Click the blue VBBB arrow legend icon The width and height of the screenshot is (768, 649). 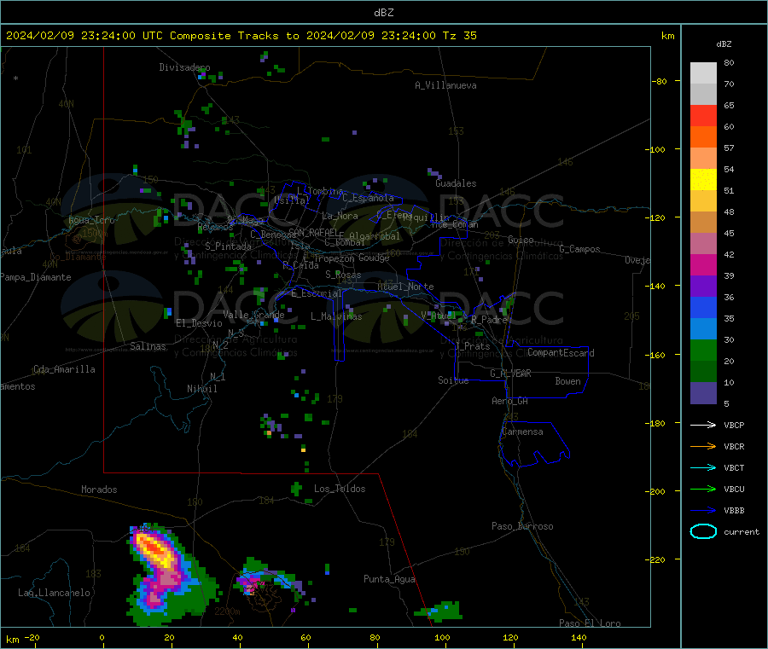703,511
